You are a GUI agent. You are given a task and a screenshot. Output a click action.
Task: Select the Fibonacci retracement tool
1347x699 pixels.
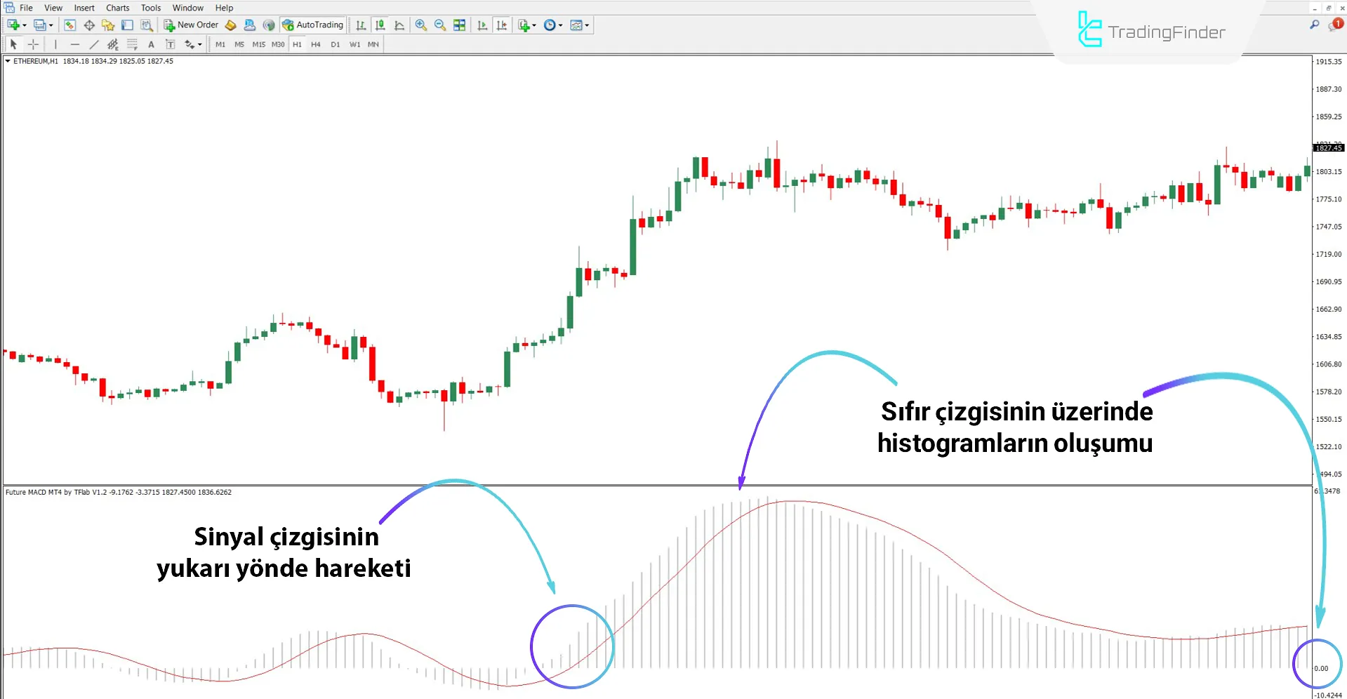(132, 44)
